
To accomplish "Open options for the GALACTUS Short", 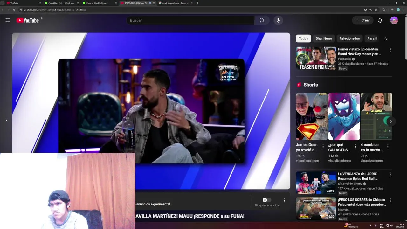I will point(355,146).
